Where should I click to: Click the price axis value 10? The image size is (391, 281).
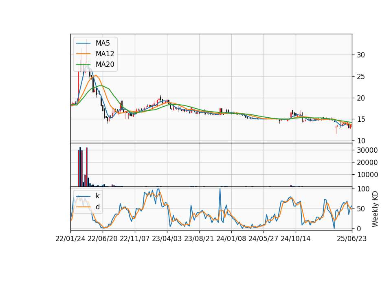click(361, 141)
